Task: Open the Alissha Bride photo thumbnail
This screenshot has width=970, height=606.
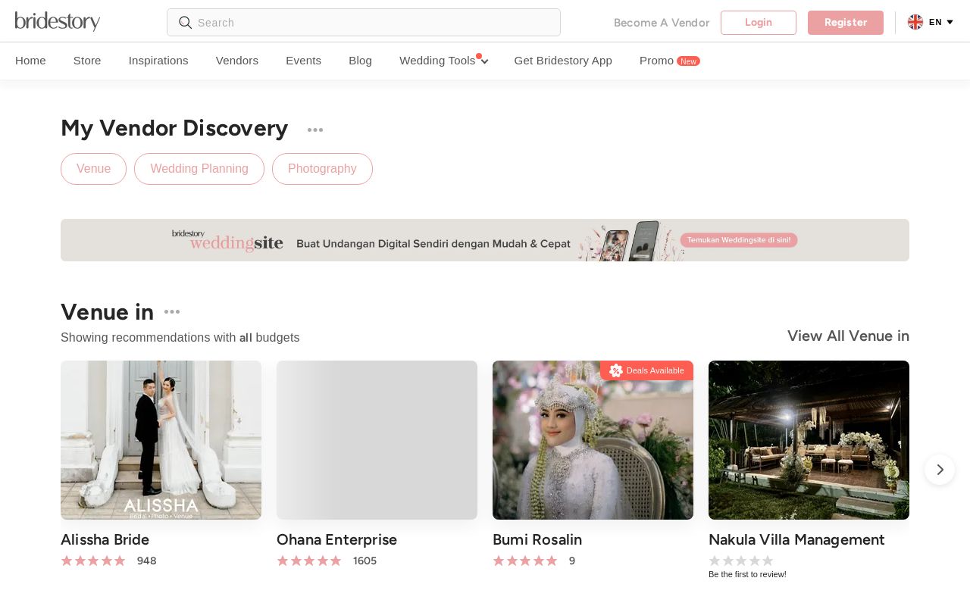Action: pos(161,440)
